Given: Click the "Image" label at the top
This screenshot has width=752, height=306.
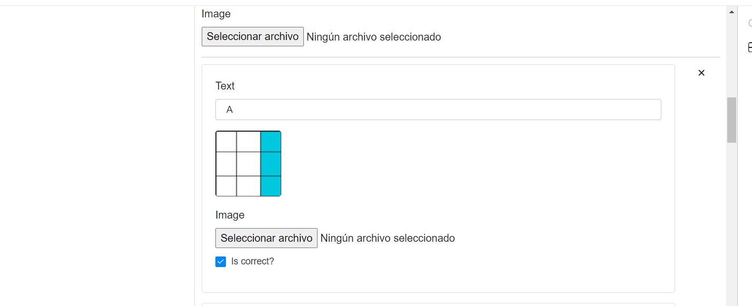Looking at the screenshot, I should point(216,14).
